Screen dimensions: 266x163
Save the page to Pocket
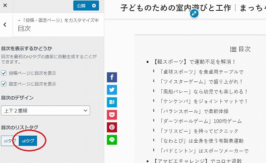point(112,115)
